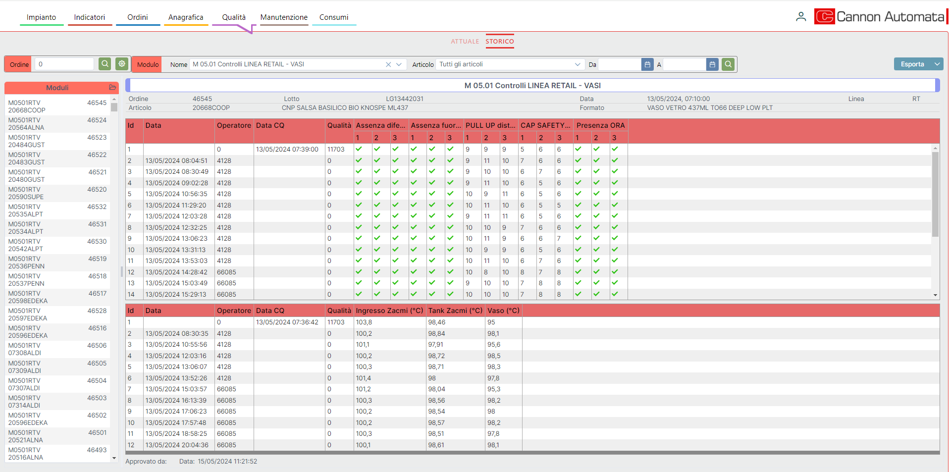Open the 'A' date calendar picker

point(712,64)
